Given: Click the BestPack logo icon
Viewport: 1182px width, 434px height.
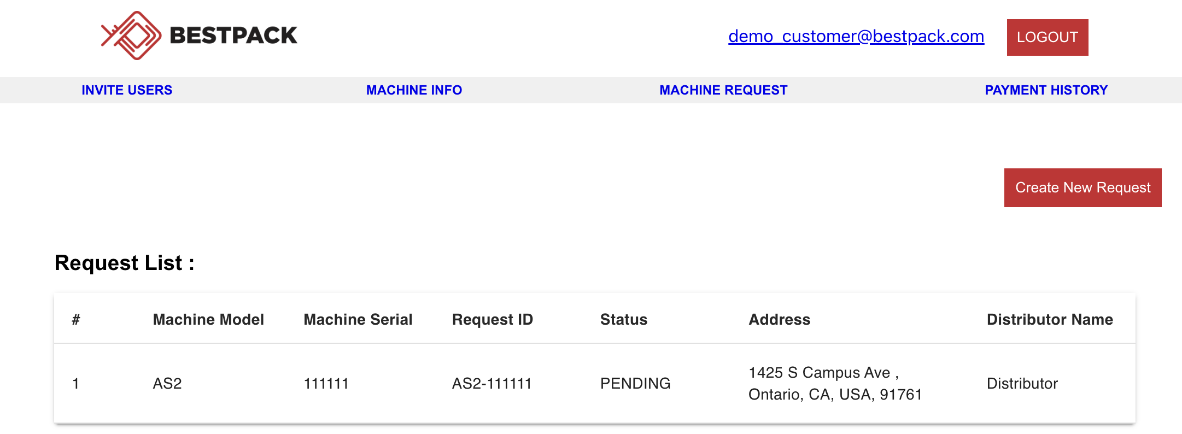Looking at the screenshot, I should 131,36.
